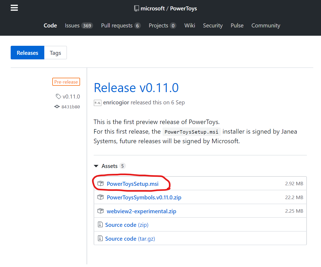Click the archive icon beside Source code (tar.gz)
This screenshot has width=321, height=267.
100,238
